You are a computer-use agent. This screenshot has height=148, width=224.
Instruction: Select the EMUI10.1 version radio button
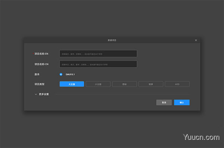pyautogui.click(x=61, y=74)
